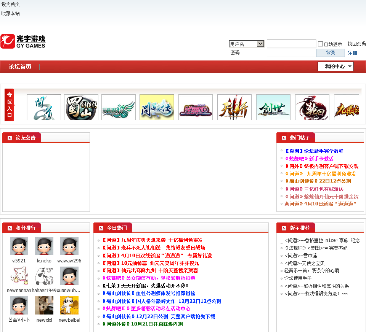
Task: Select the 热门帖子 section tab
Action: pyautogui.click(x=296, y=138)
